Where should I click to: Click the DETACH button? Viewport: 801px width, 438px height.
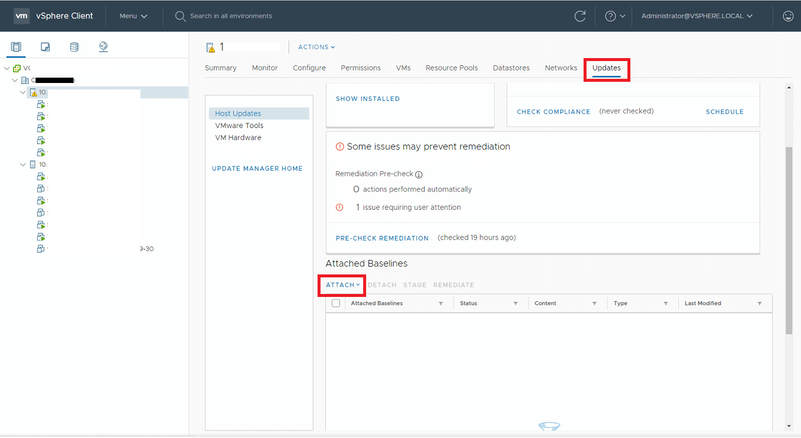point(382,285)
